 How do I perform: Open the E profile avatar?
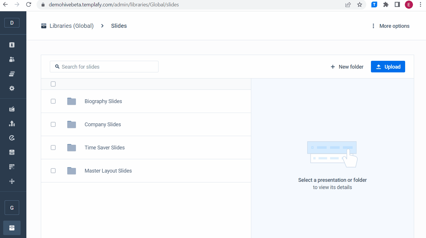tap(409, 5)
